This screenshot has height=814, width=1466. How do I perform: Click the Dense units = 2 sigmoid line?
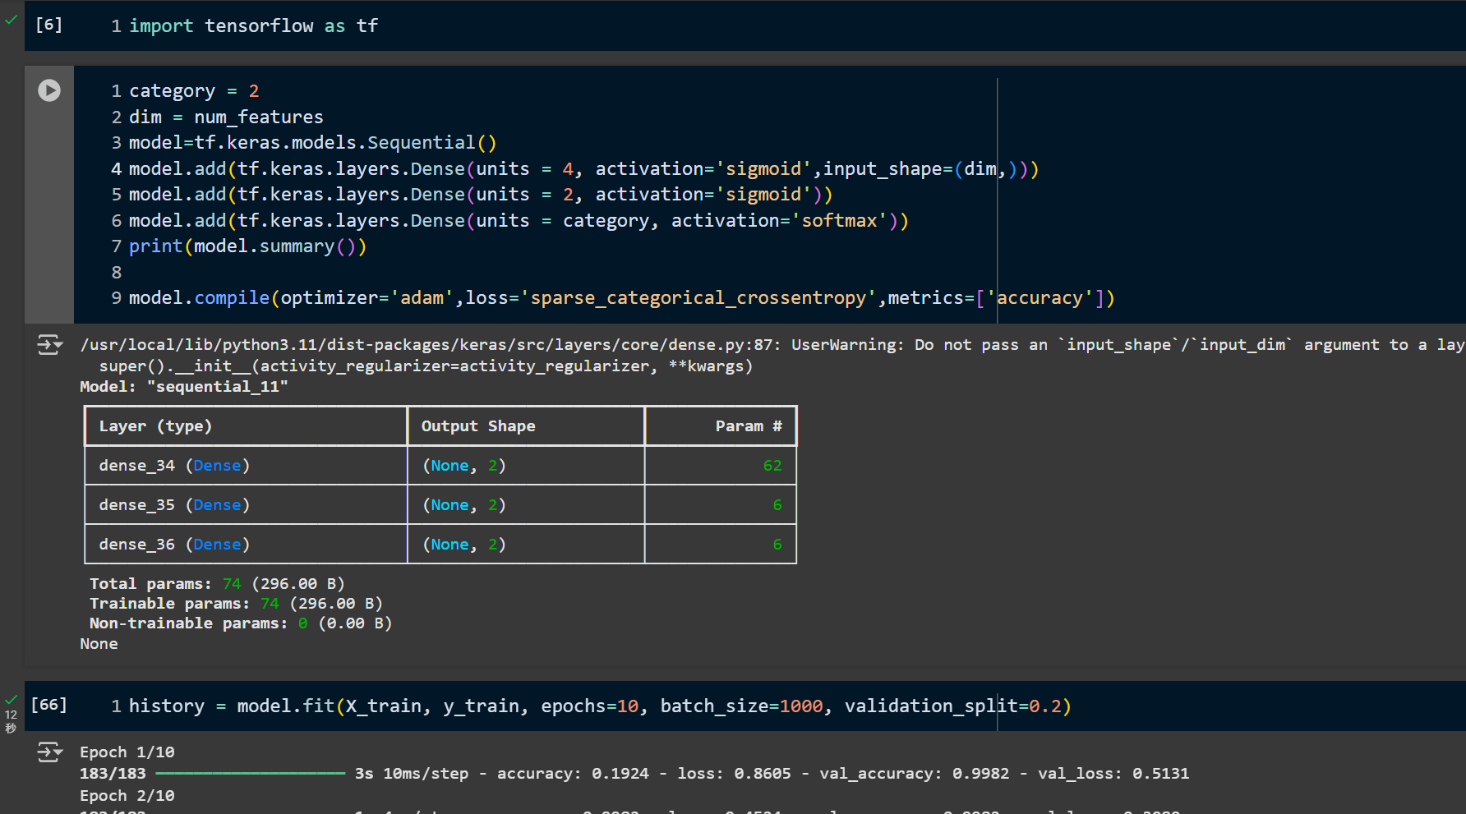tap(481, 194)
